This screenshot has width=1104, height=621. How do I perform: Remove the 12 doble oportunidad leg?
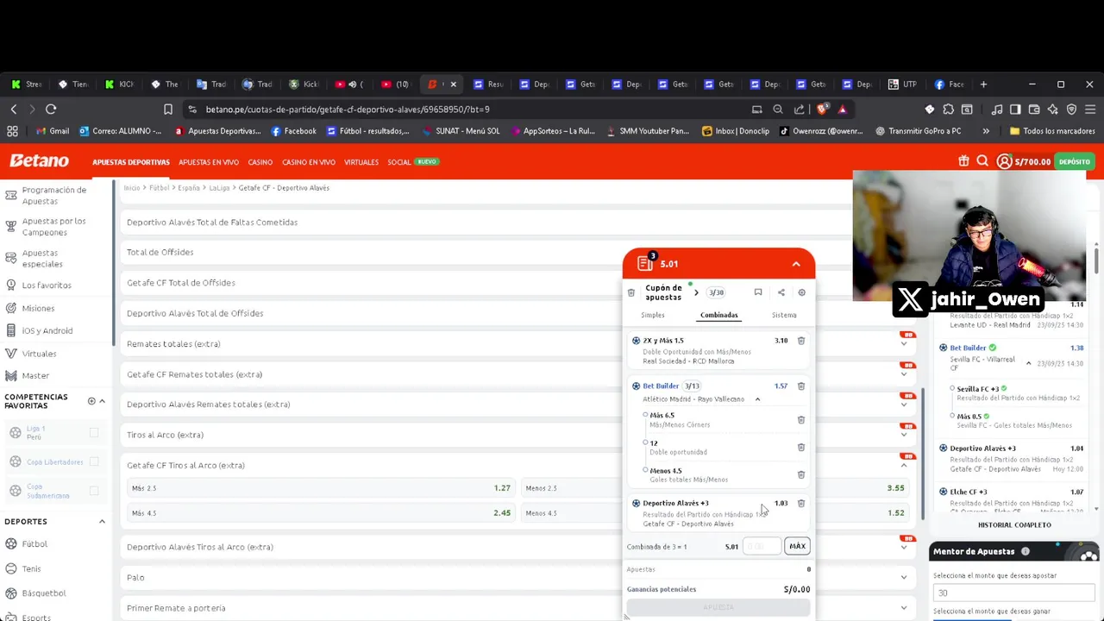[x=801, y=448]
